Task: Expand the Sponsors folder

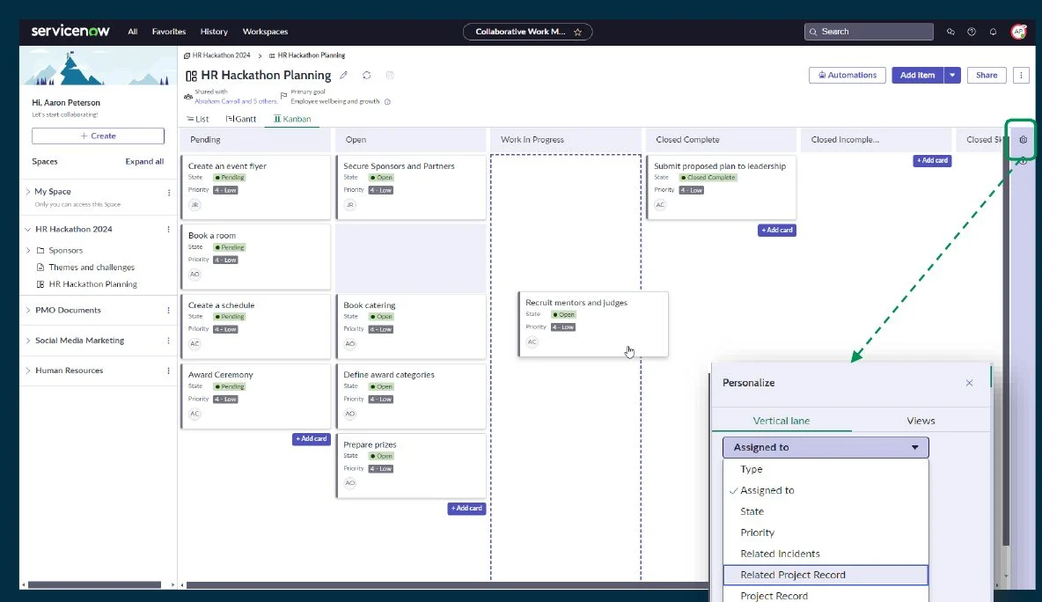Action: pyautogui.click(x=28, y=251)
